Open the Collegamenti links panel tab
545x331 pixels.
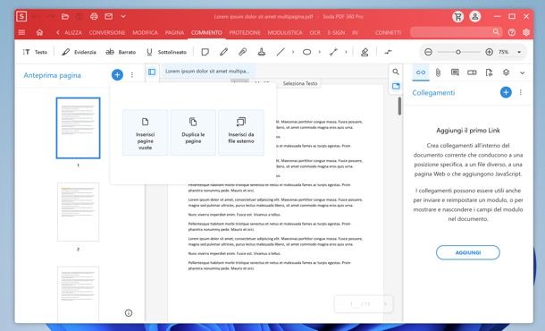421,72
